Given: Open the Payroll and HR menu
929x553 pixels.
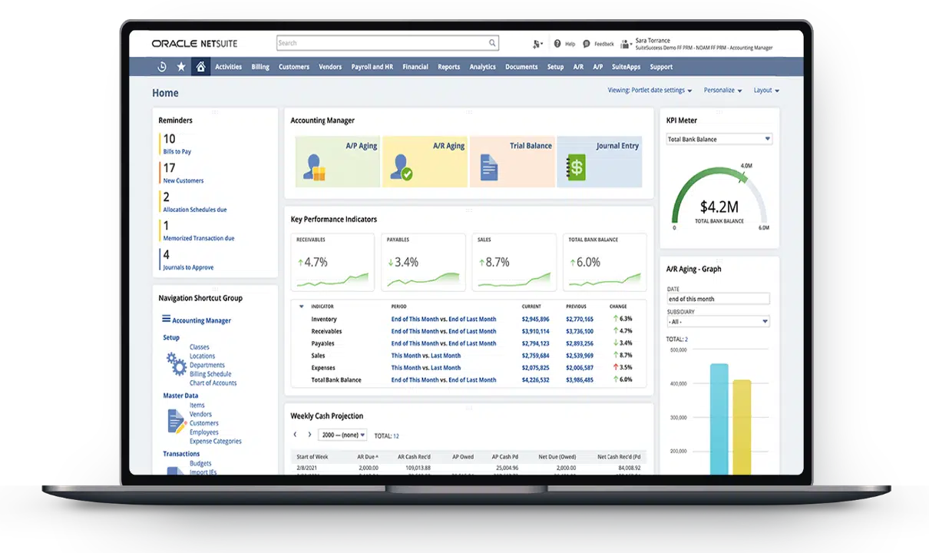Looking at the screenshot, I should click(372, 67).
